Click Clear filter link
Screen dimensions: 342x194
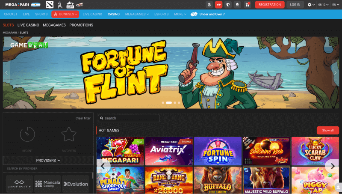point(83,118)
